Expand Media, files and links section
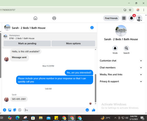The height and width of the screenshot is (121, 147). pyautogui.click(x=121, y=74)
